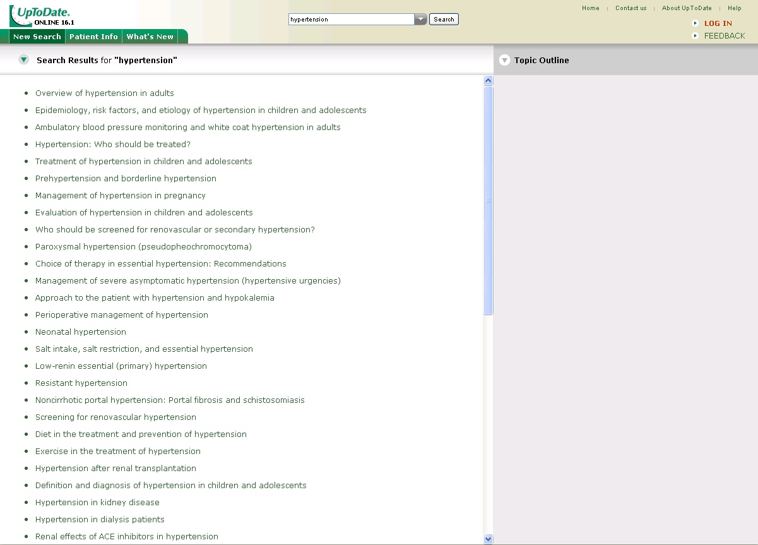The width and height of the screenshot is (758, 545).
Task: Click the LOG IN link
Action: (718, 23)
